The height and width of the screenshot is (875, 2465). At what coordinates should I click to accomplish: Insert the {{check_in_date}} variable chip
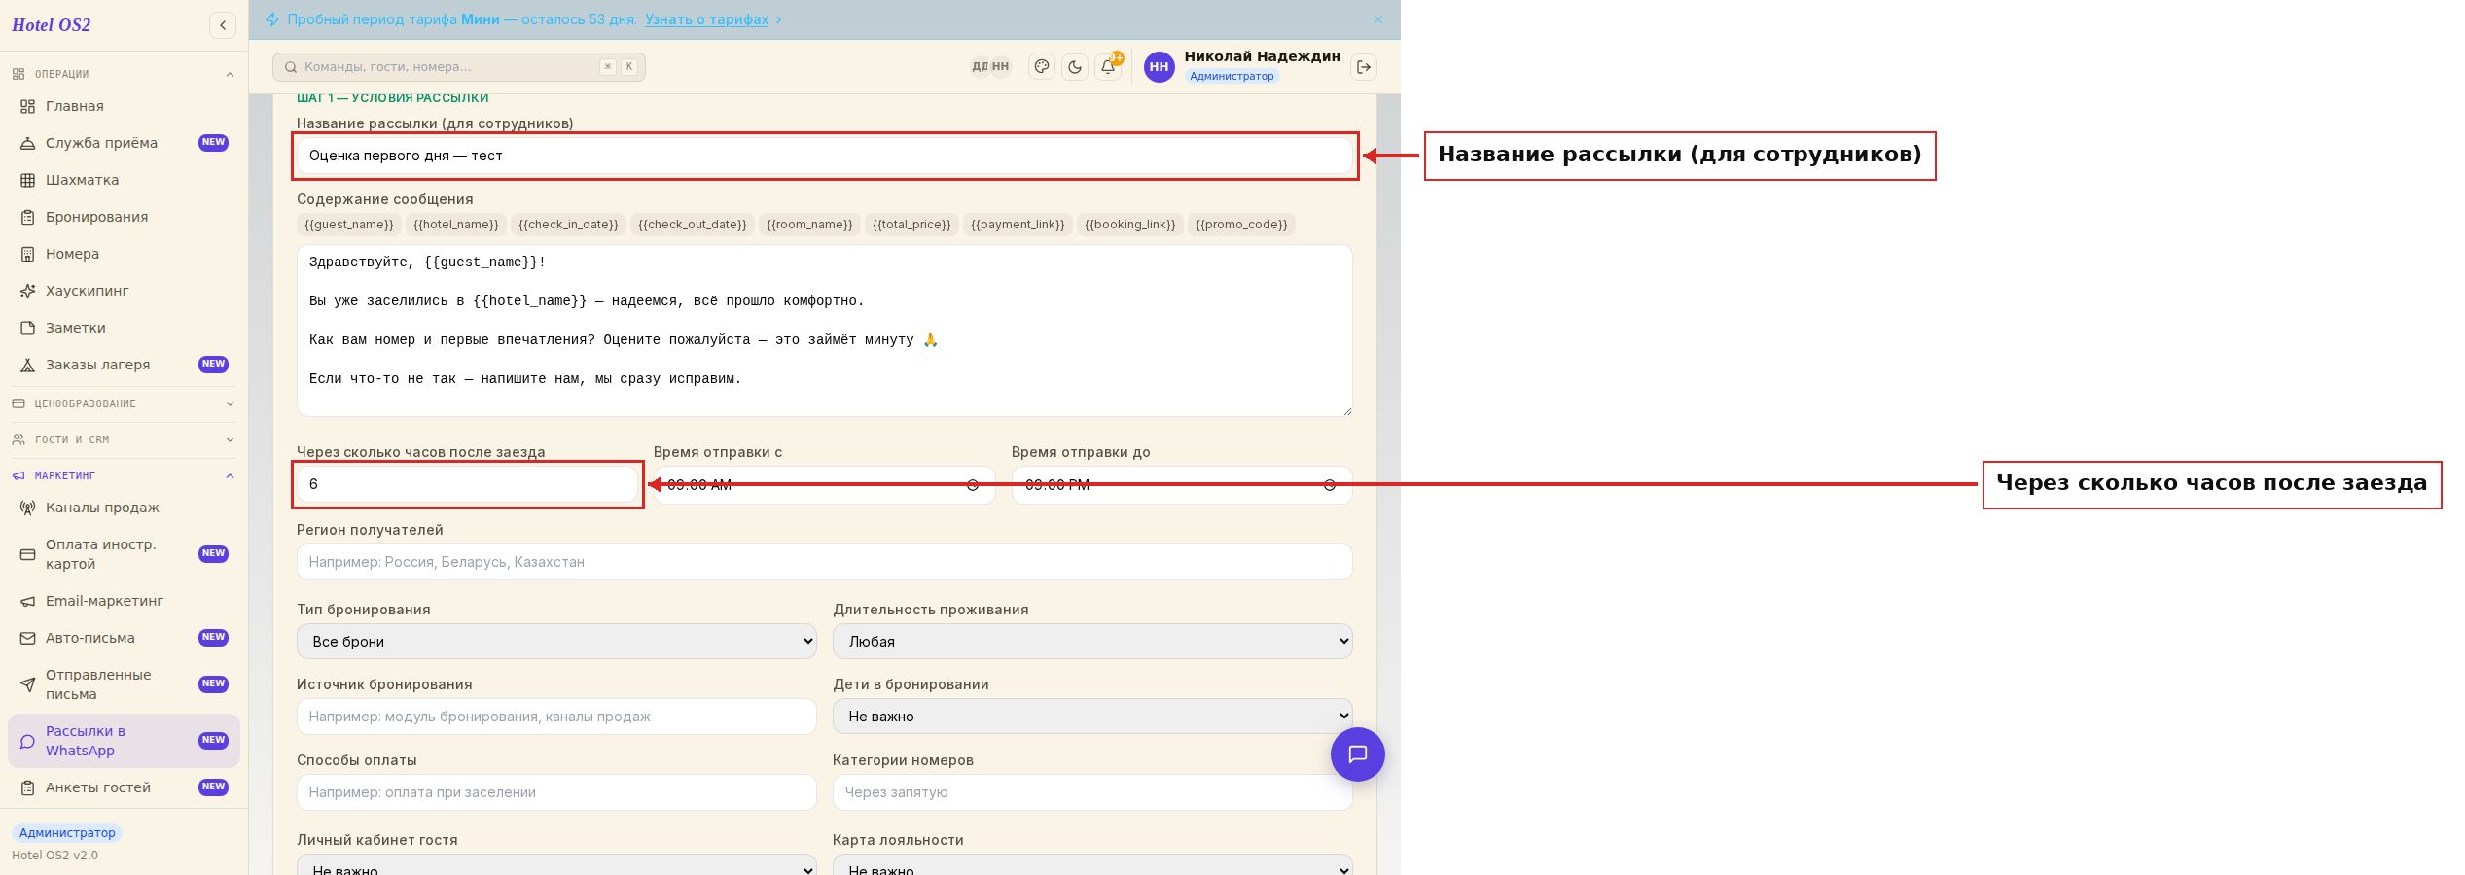[x=568, y=225]
